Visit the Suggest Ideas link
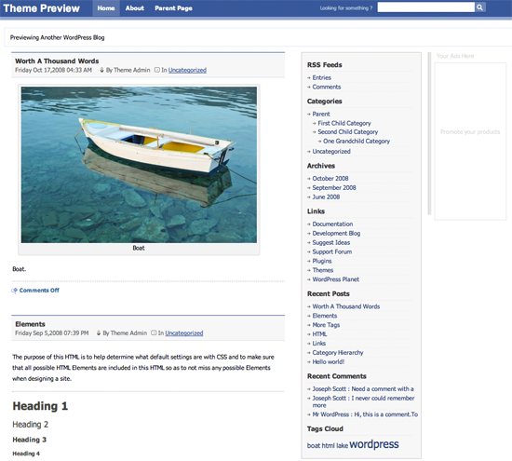Viewport: 512px width, 461px height. click(x=331, y=242)
